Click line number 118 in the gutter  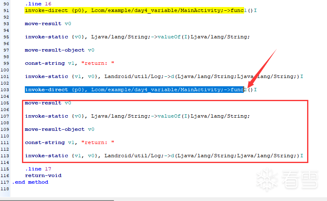pyautogui.click(x=5, y=189)
